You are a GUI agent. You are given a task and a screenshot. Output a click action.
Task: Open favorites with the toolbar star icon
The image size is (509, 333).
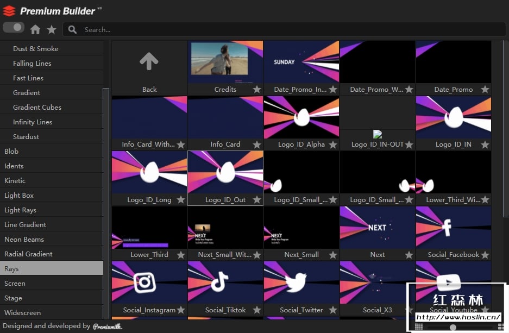pos(52,29)
